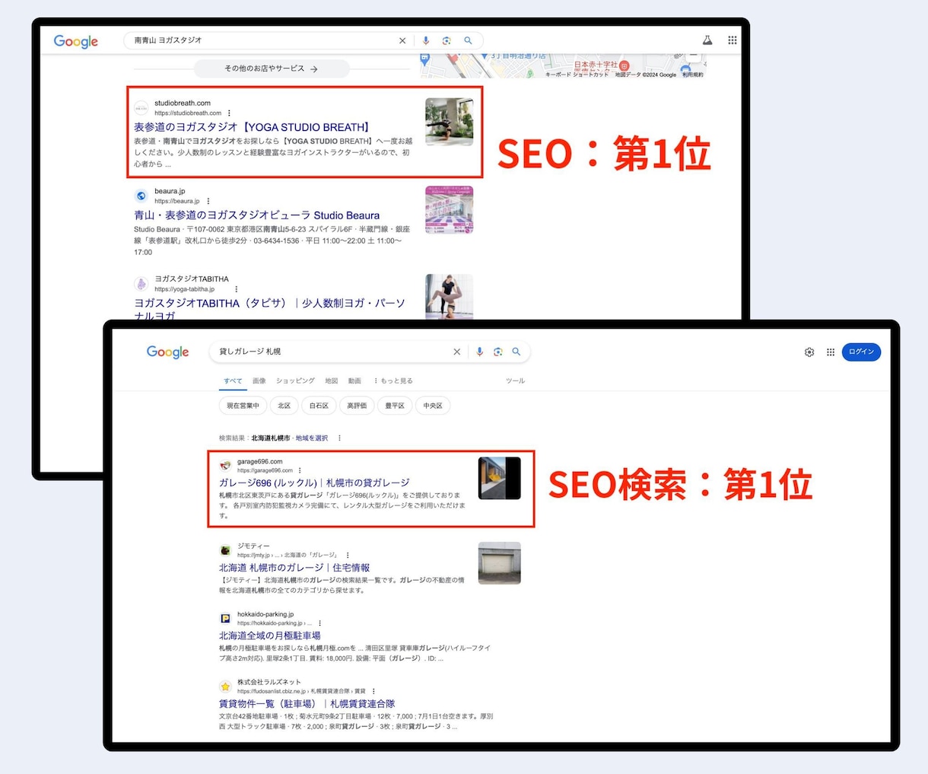This screenshot has height=774, width=928.
Task: Switch to the ショッピング tab
Action: [295, 381]
